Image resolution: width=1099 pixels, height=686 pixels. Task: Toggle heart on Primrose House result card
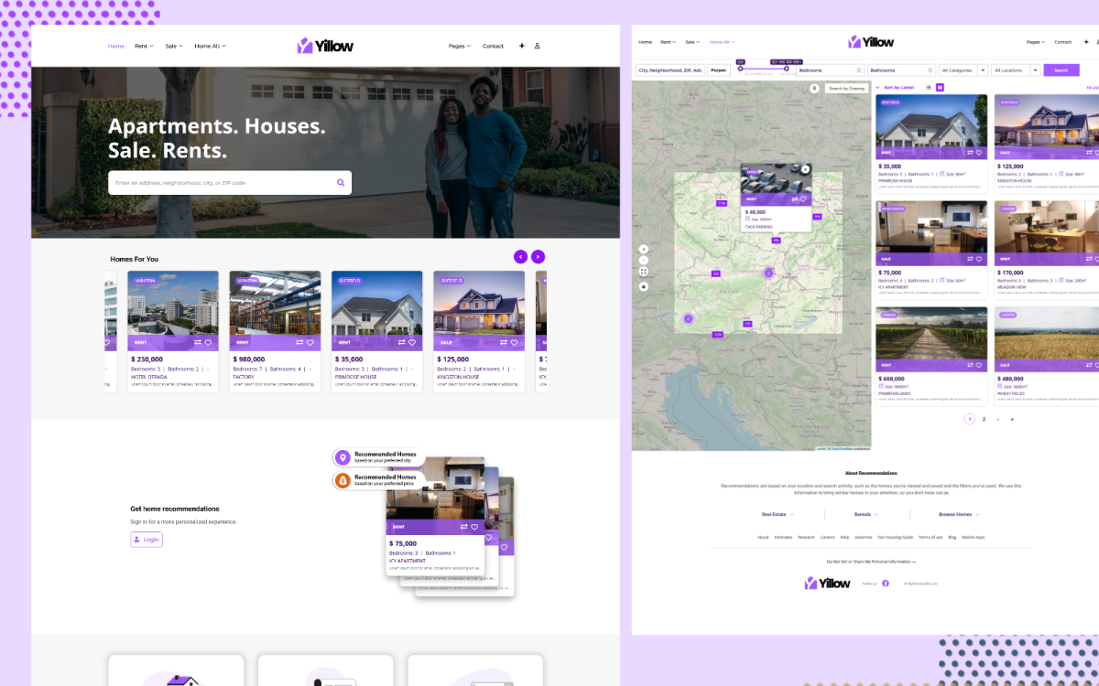(979, 153)
